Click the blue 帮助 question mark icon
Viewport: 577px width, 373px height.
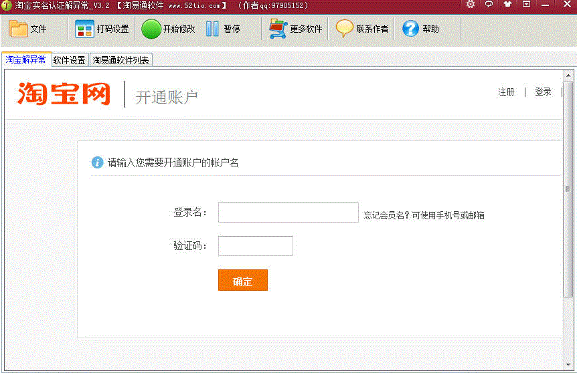[411, 29]
